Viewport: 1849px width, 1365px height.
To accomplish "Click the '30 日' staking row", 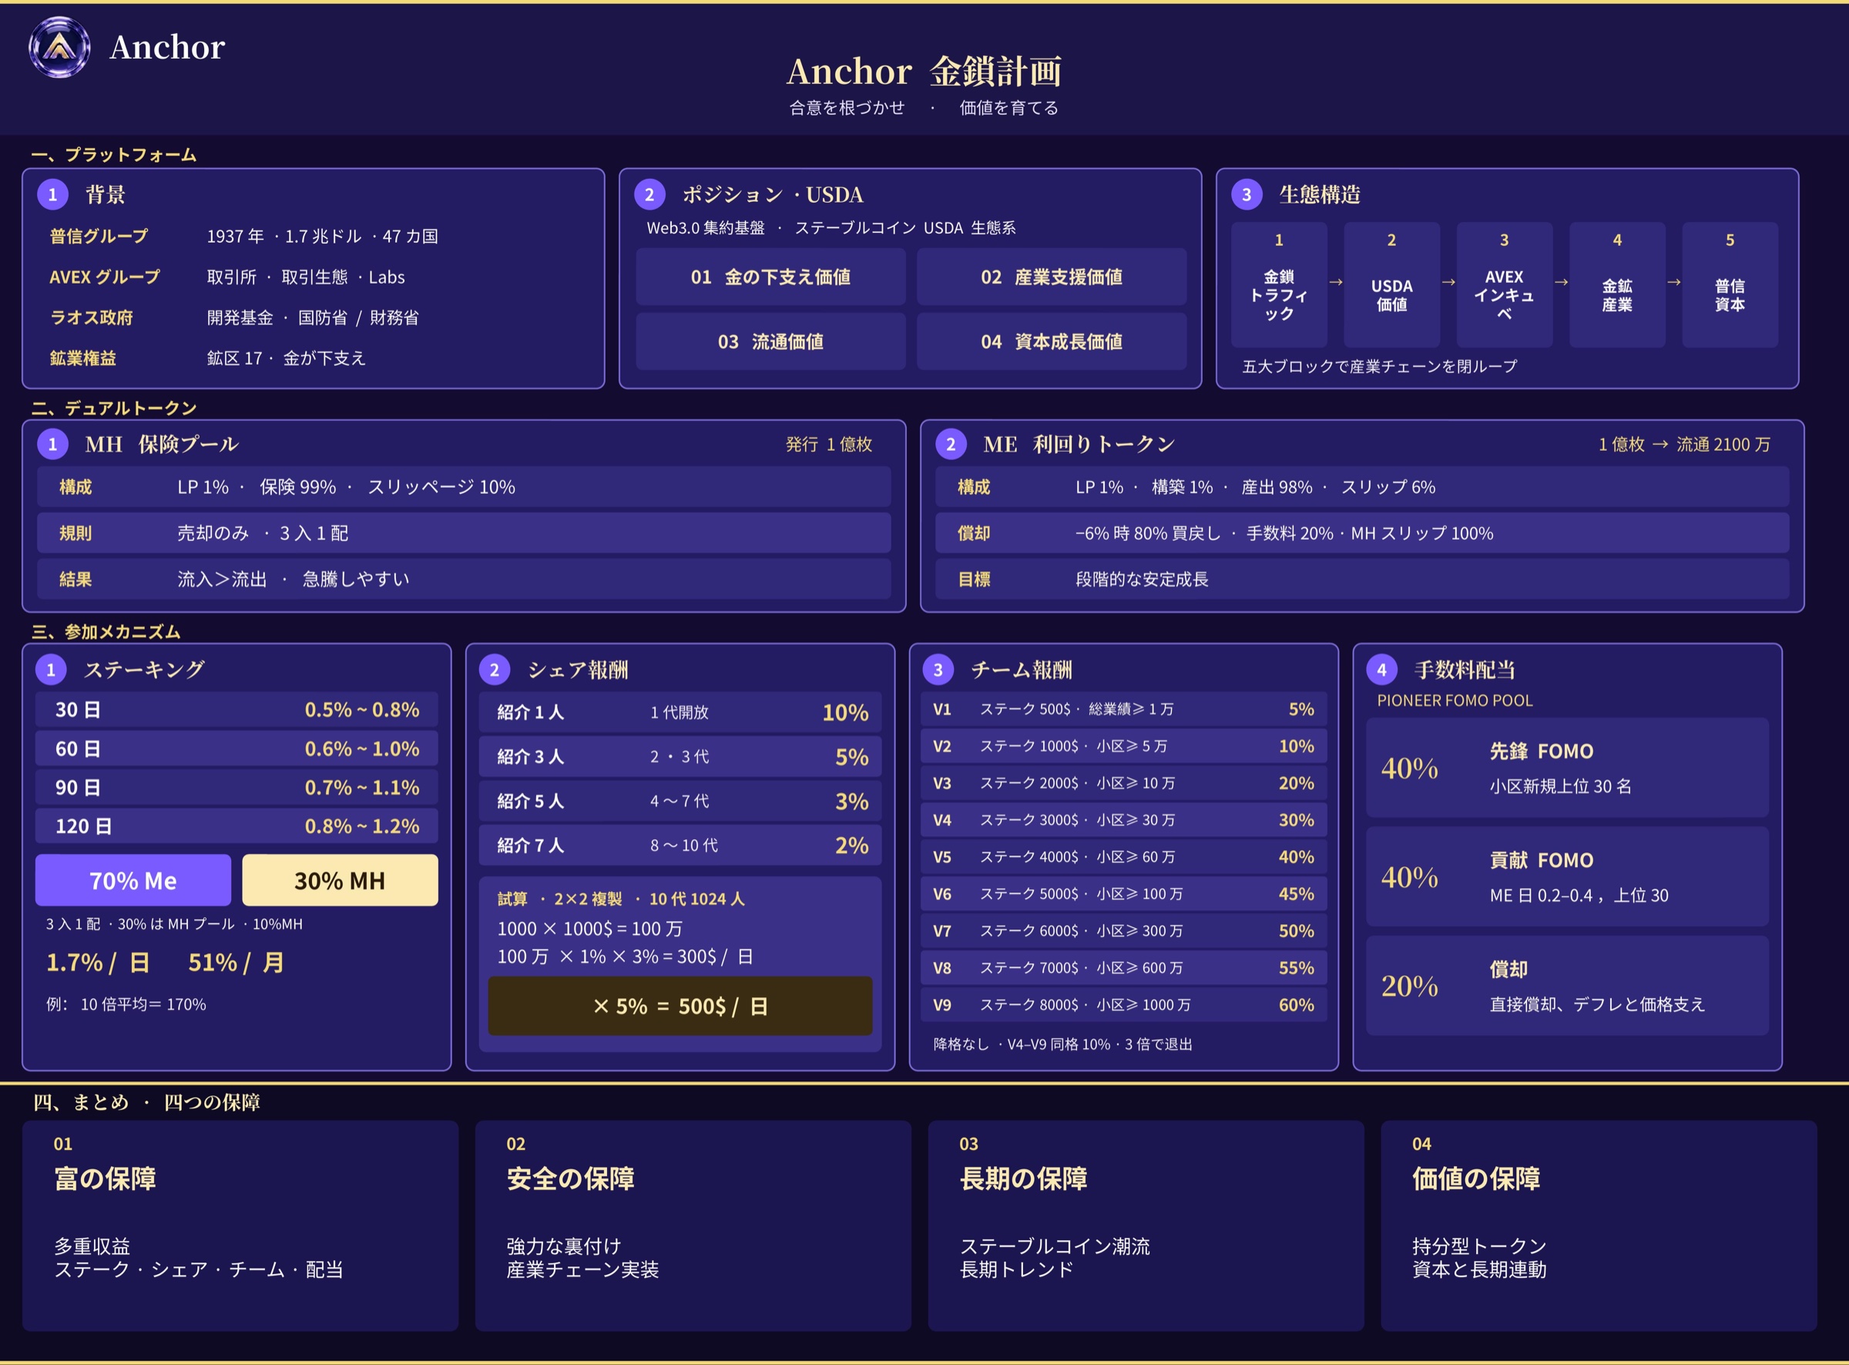I will (x=237, y=710).
